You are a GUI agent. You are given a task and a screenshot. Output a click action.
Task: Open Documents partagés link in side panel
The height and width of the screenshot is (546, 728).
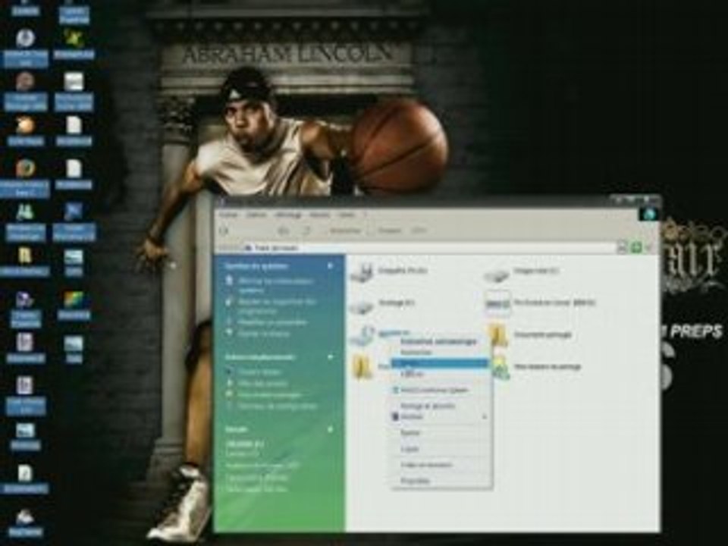pyautogui.click(x=269, y=395)
